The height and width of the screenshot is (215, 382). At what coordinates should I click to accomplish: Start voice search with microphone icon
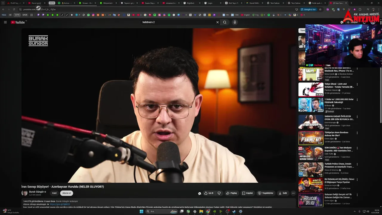[x=235, y=22]
